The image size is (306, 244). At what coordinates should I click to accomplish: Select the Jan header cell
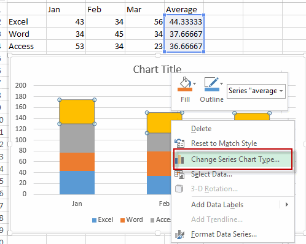click(66, 10)
